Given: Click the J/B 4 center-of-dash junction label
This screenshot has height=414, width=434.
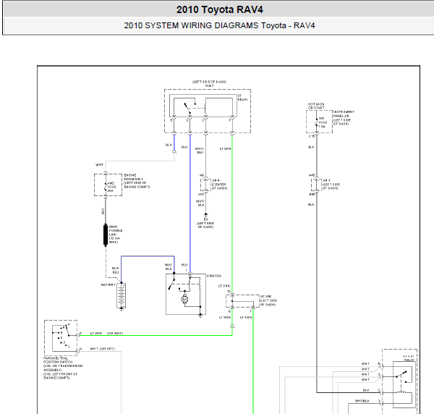Looking at the screenshot, I should point(219,184).
